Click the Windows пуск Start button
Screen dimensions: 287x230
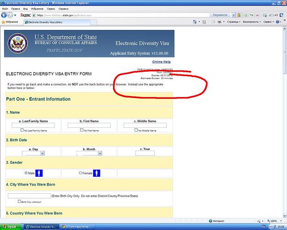pyautogui.click(x=11, y=227)
